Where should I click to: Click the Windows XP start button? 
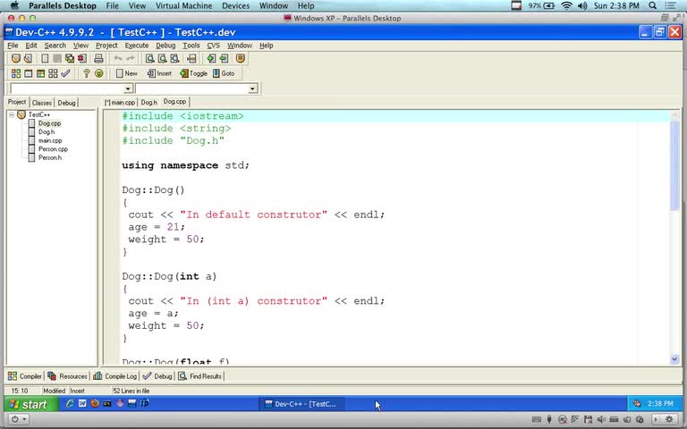coord(30,404)
